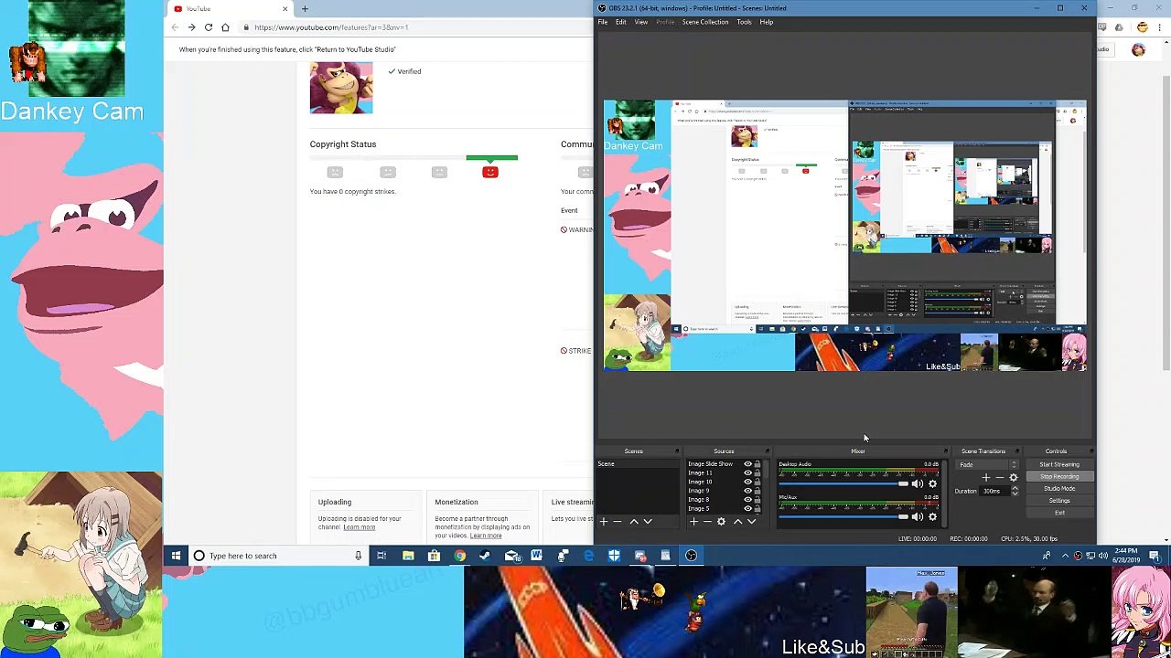Screen dimensions: 1171x658
Task: Open File Explorer from the taskbar
Action: (408, 556)
